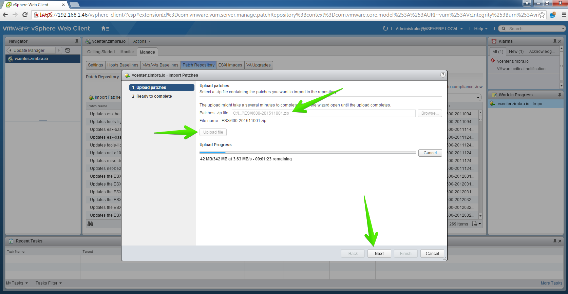
Task: Click Next in the Import Patches wizard
Action: pos(379,254)
